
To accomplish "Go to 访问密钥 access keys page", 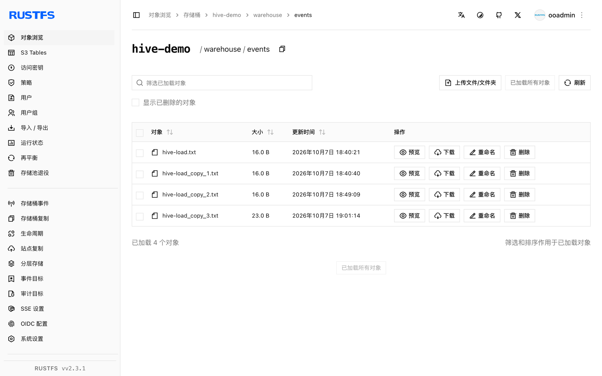I will [59, 68].
